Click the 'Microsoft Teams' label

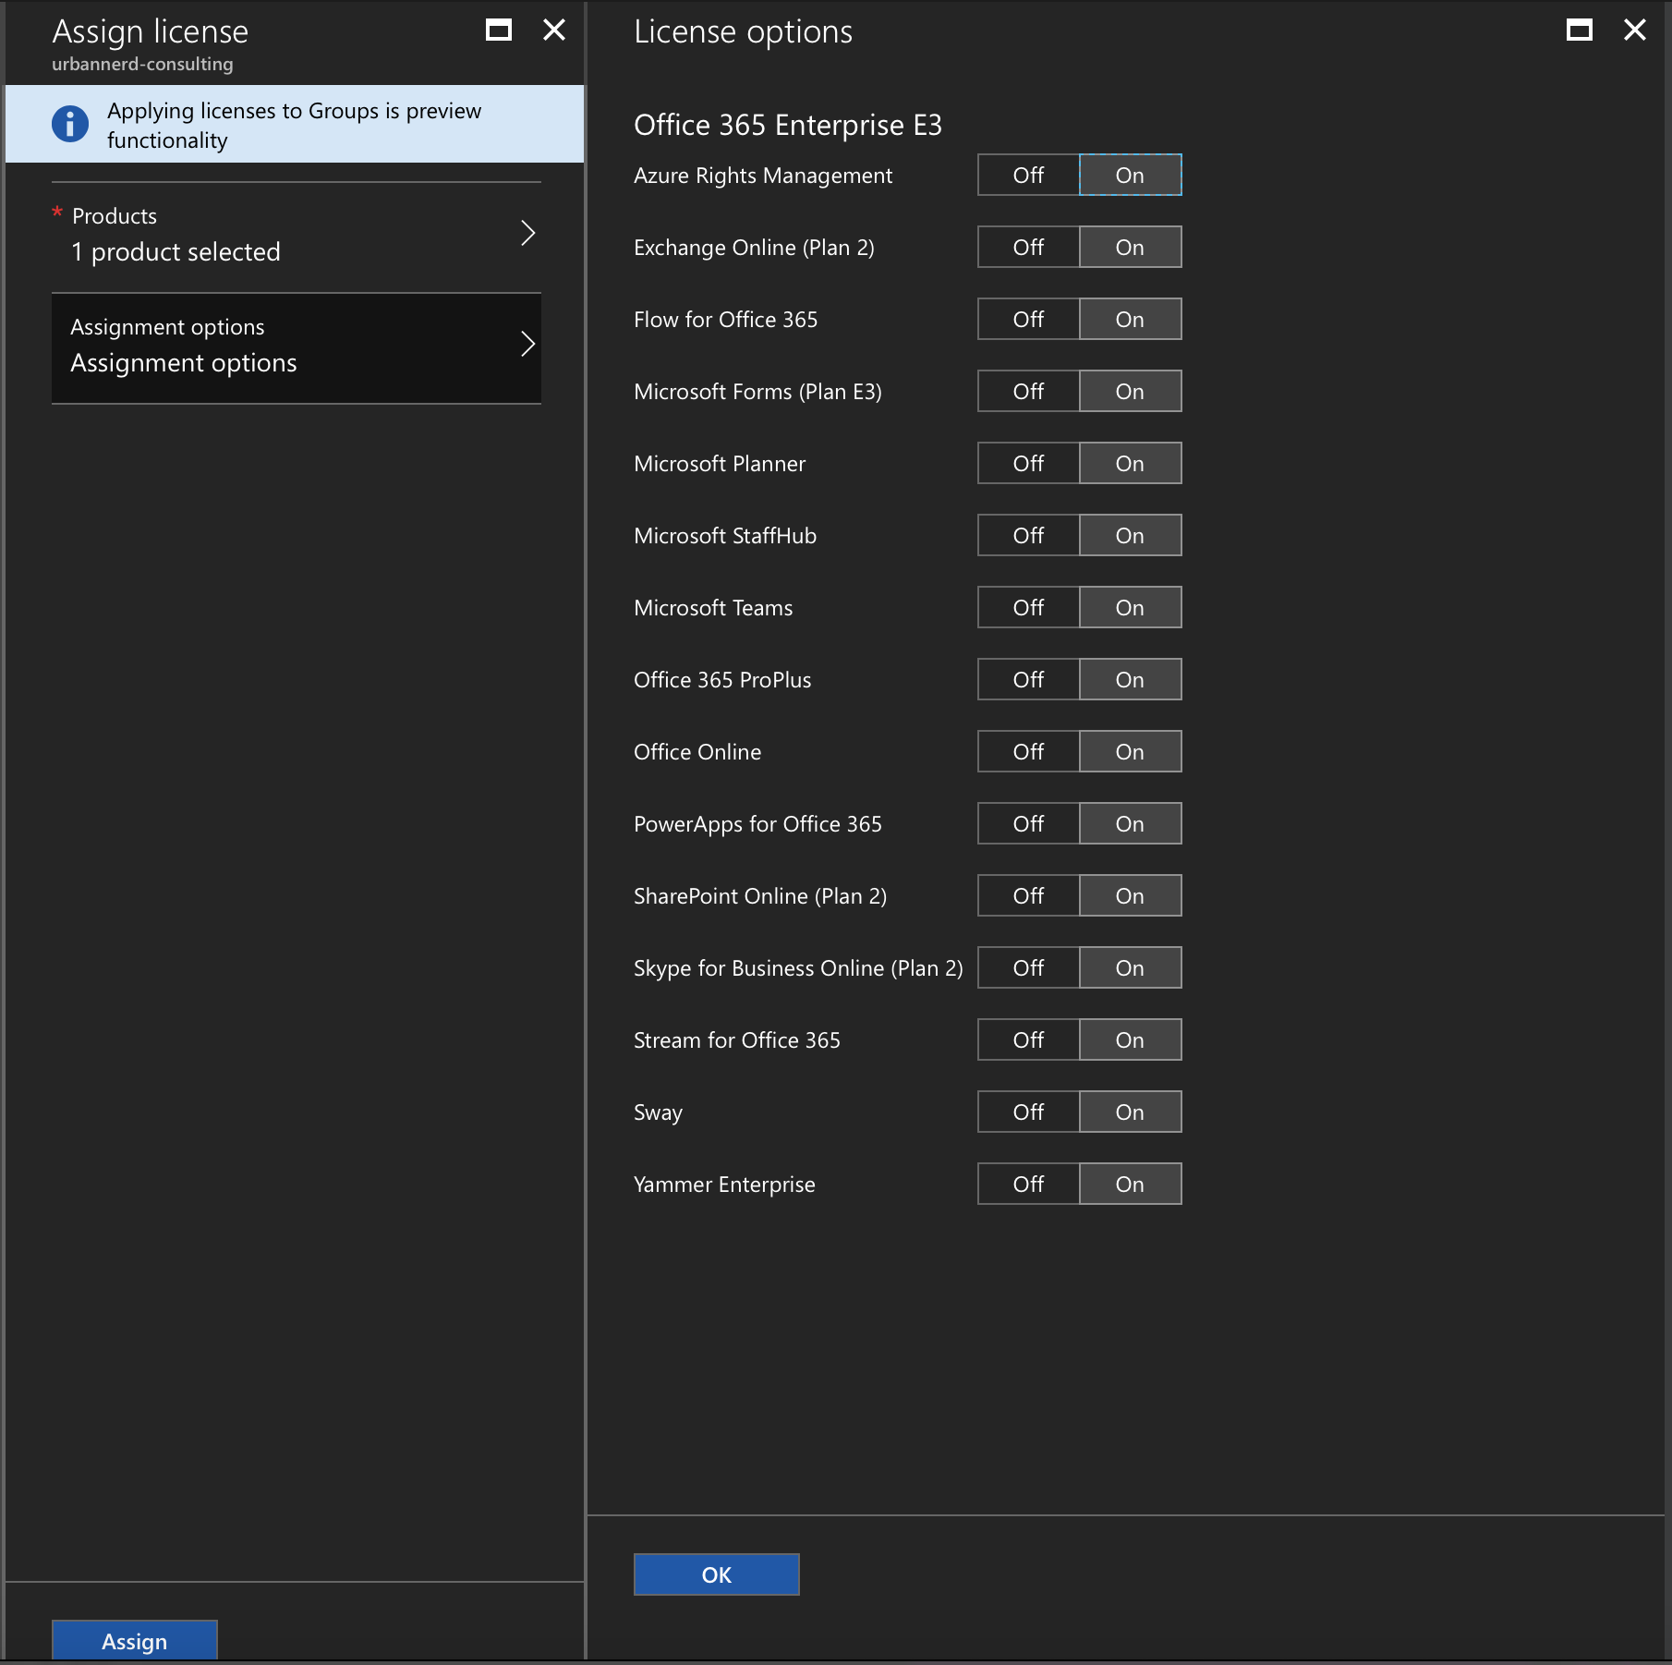point(713,607)
